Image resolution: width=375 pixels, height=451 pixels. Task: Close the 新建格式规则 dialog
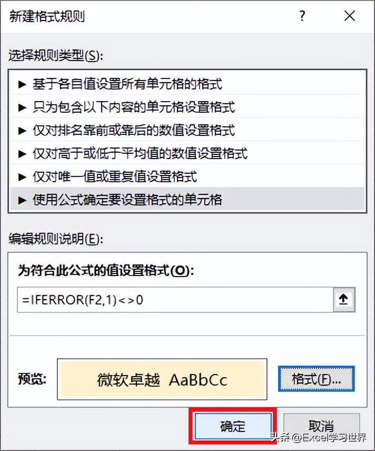point(349,16)
